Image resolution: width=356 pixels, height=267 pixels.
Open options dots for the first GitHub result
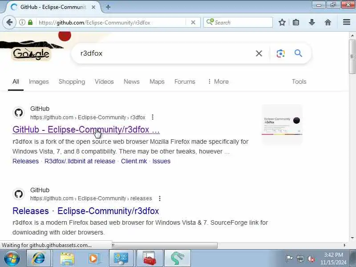[x=153, y=117]
